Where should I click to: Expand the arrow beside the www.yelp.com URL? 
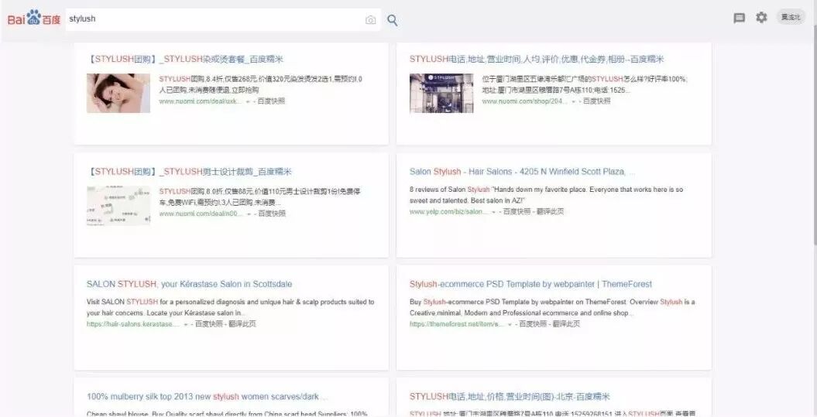point(493,212)
